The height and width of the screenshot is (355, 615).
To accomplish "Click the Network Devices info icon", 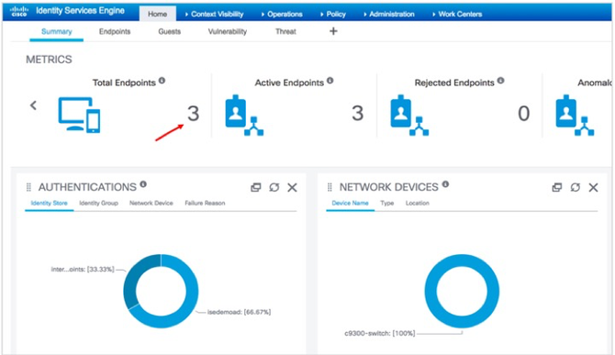I will click(x=445, y=184).
